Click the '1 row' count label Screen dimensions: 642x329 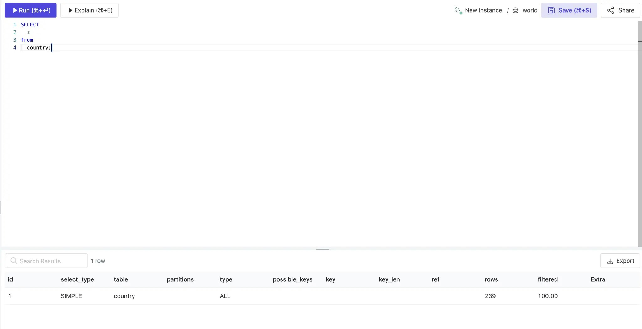tap(98, 261)
